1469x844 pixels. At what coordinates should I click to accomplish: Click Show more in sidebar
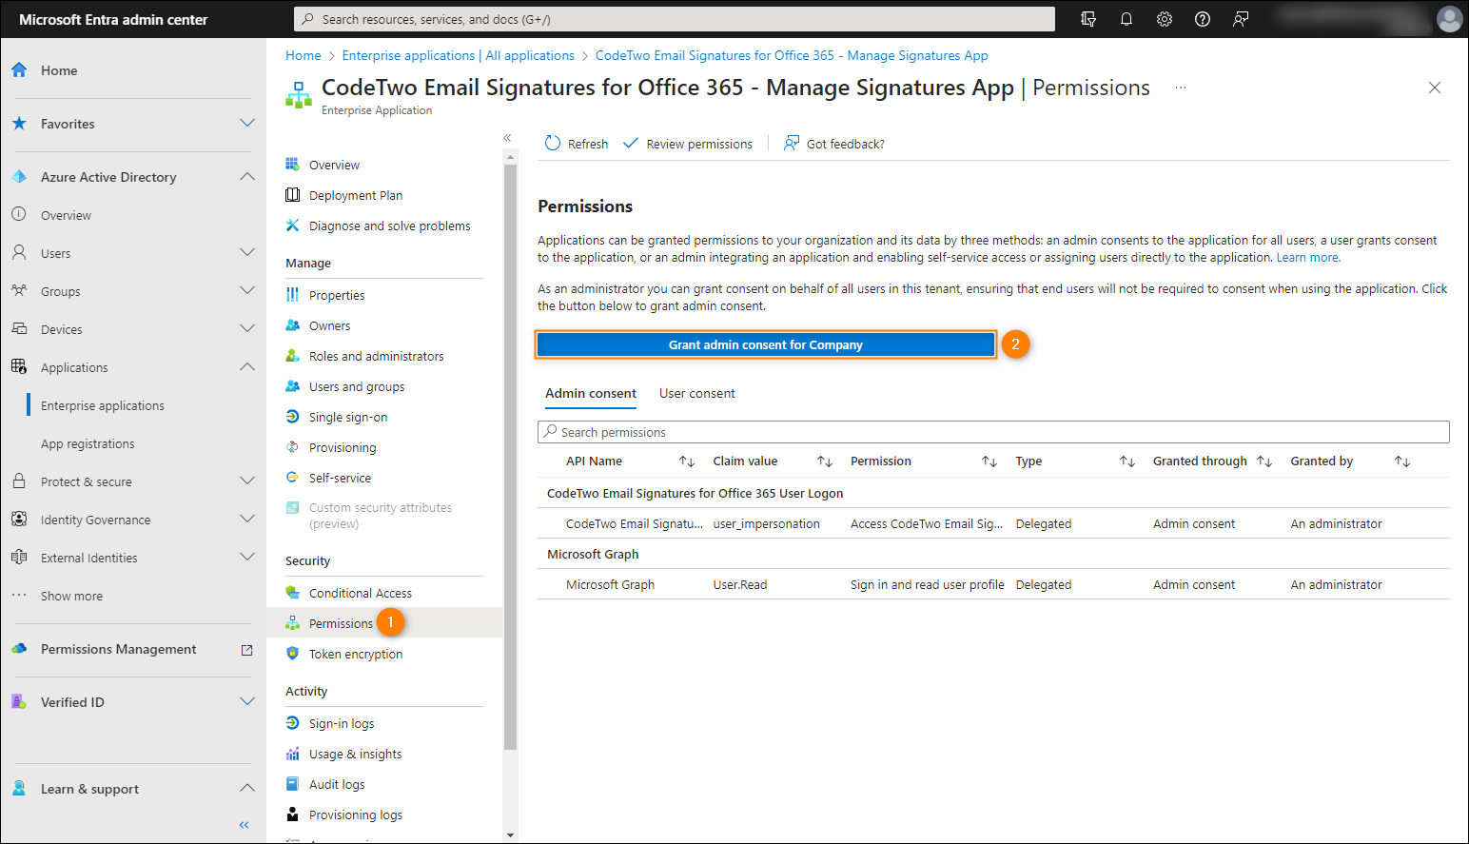coord(71,596)
